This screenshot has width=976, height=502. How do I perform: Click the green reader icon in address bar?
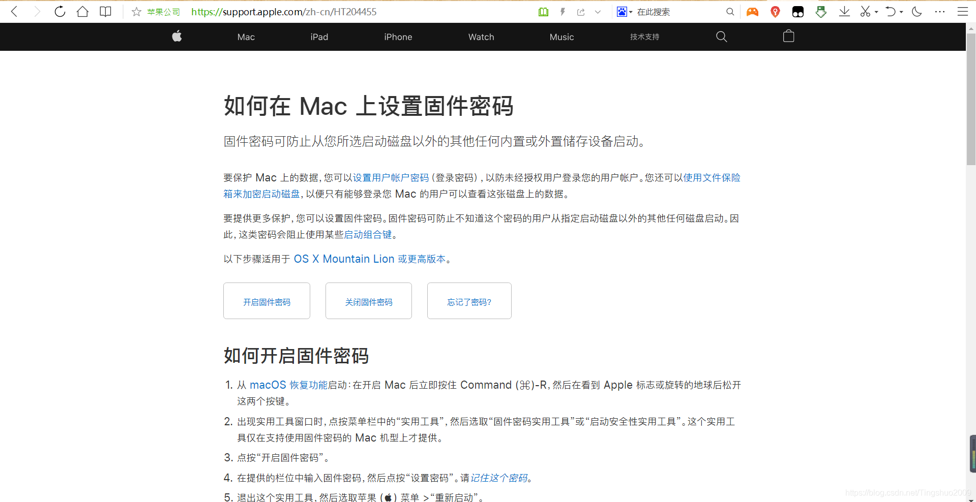point(543,12)
